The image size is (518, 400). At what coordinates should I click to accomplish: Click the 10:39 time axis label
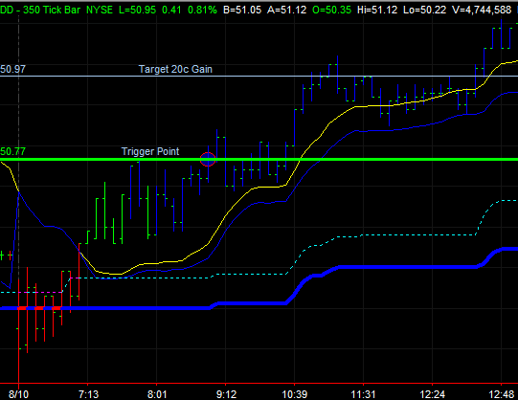tap(294, 394)
